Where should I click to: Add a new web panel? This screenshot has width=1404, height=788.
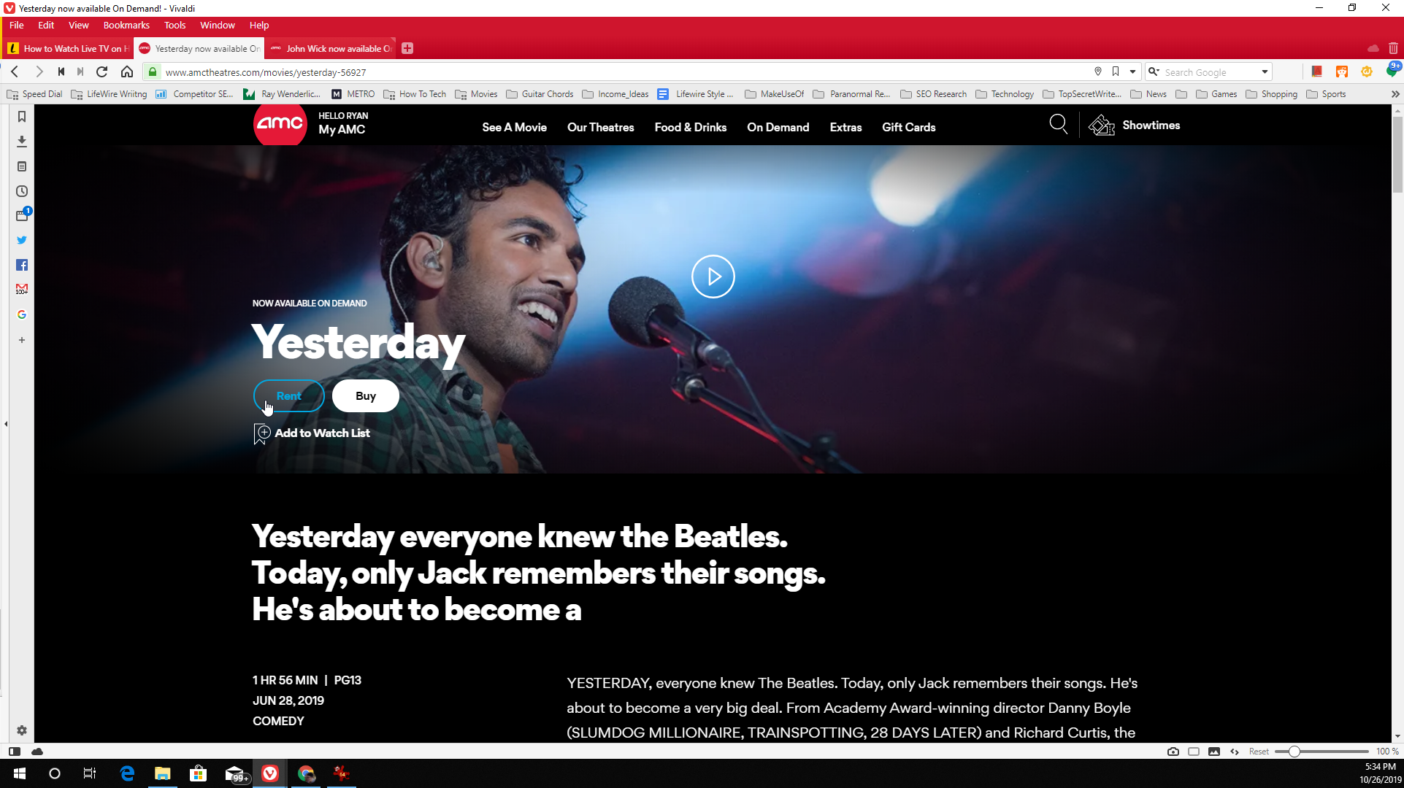pos(22,340)
